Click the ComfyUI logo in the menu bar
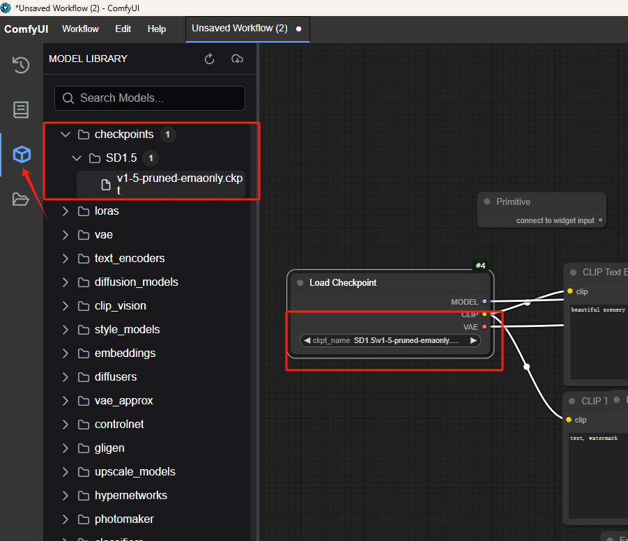This screenshot has height=541, width=628. point(26,29)
